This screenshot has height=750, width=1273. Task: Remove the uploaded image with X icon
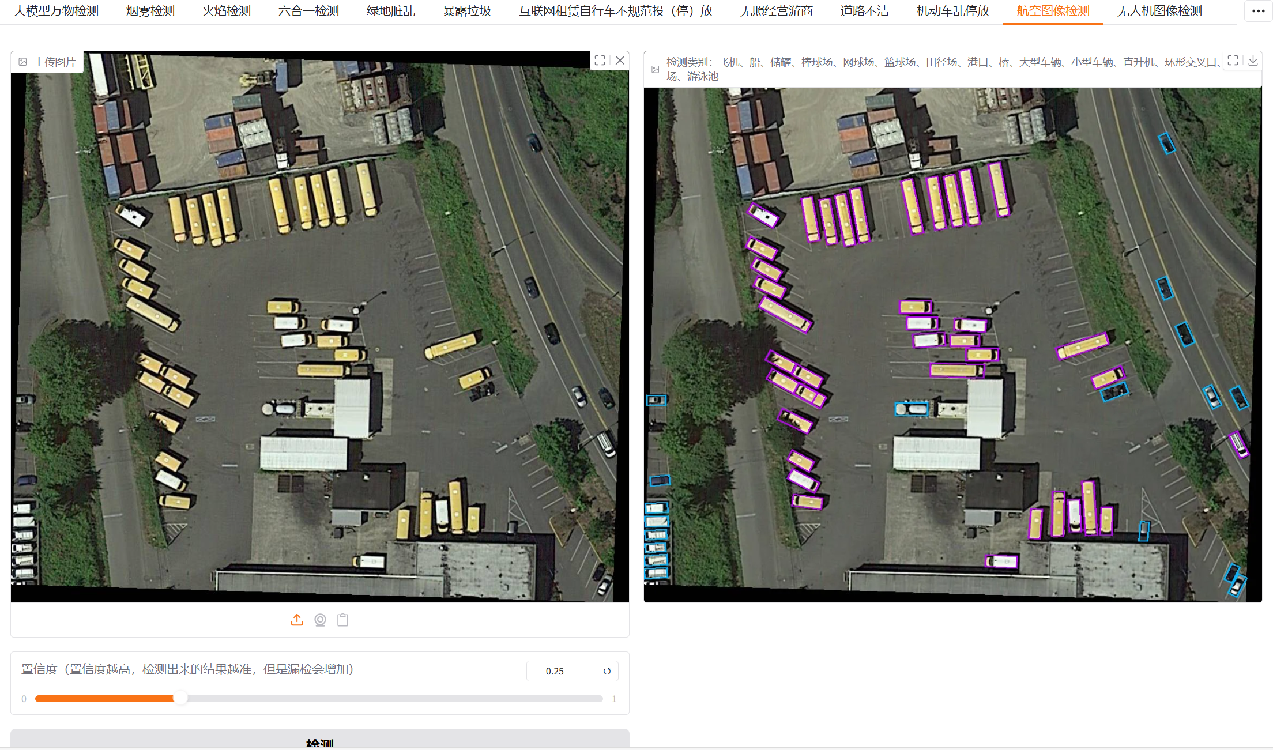click(620, 61)
